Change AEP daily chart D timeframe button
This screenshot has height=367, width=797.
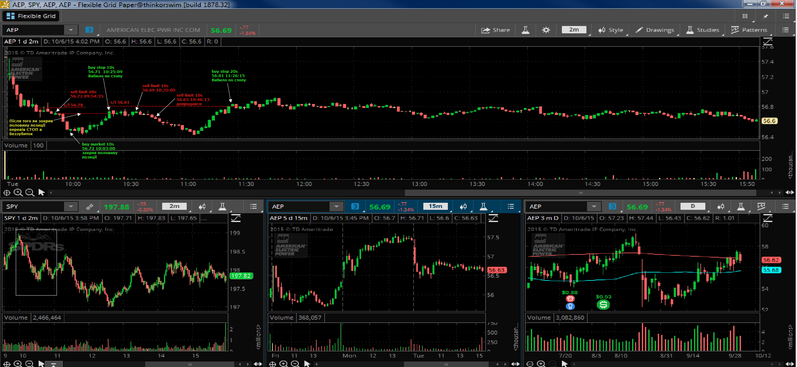tap(692, 206)
